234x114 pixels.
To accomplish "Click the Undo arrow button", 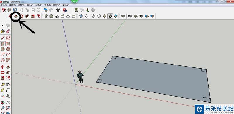I will pyautogui.click(x=46, y=10).
